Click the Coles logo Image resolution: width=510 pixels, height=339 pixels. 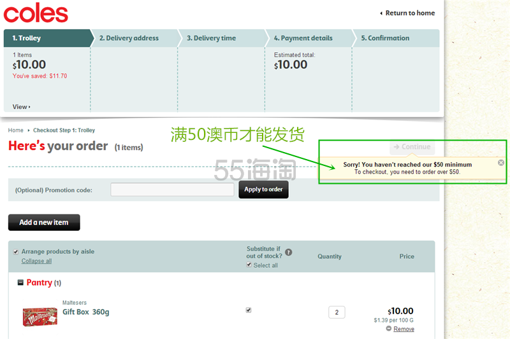pyautogui.click(x=36, y=13)
